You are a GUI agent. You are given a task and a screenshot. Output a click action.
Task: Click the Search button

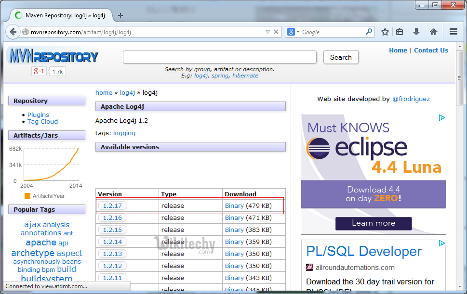pyautogui.click(x=341, y=57)
